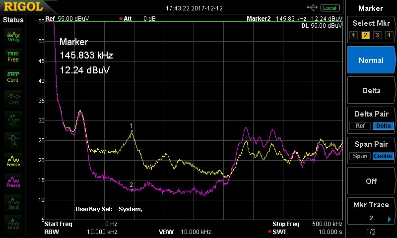Click the VBW 10.000 kHz value
Viewport: 397px width, 238px height.
[196, 232]
